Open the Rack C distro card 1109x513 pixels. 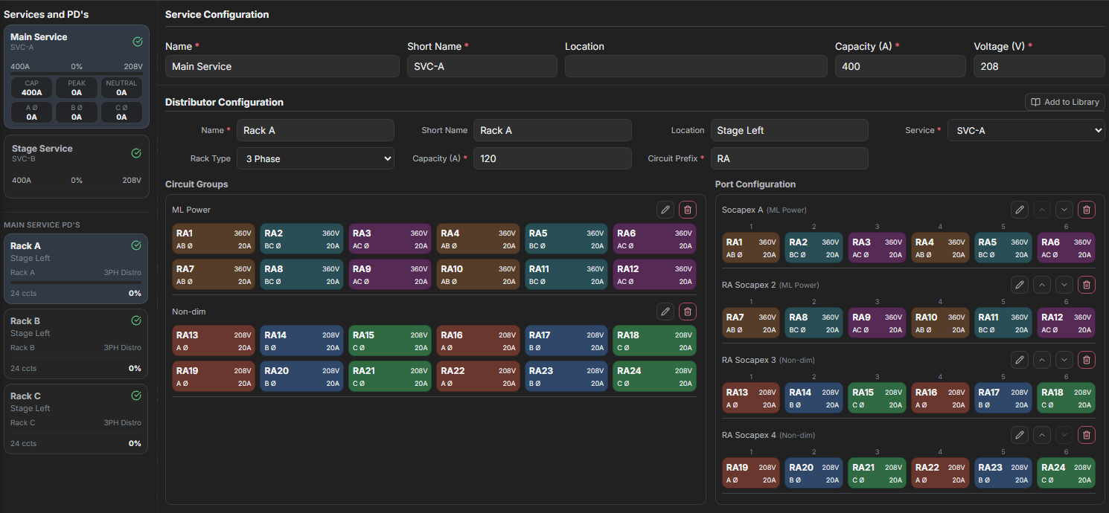coord(77,419)
